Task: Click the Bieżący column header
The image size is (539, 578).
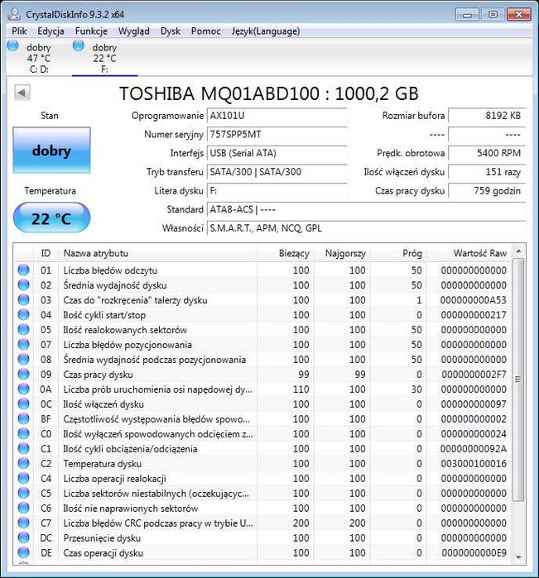Action: coord(286,253)
